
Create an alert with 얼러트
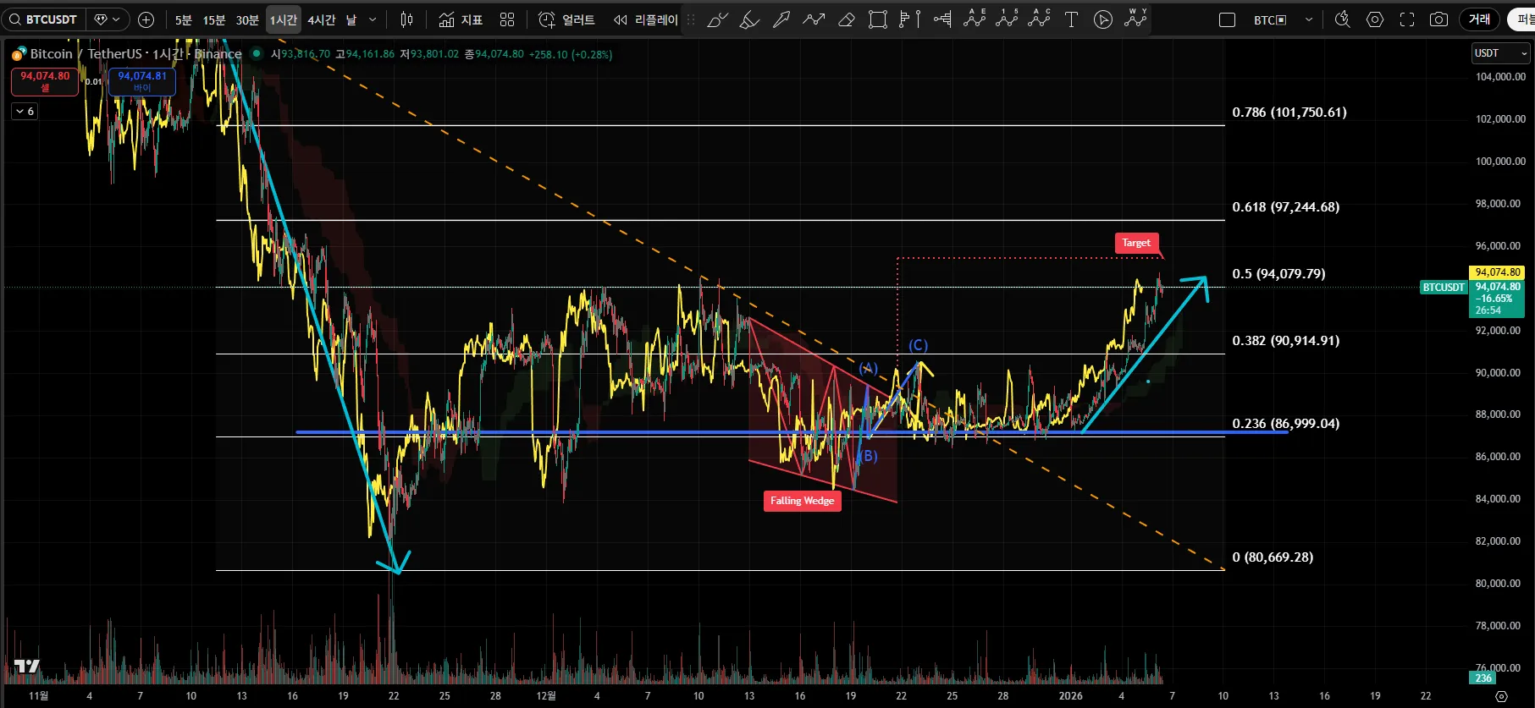(x=567, y=19)
